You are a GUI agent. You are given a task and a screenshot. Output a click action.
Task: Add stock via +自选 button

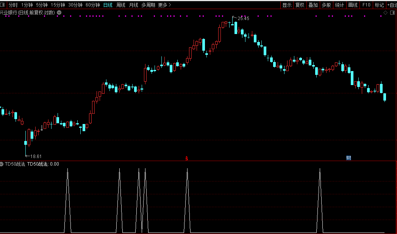[x=392, y=5]
